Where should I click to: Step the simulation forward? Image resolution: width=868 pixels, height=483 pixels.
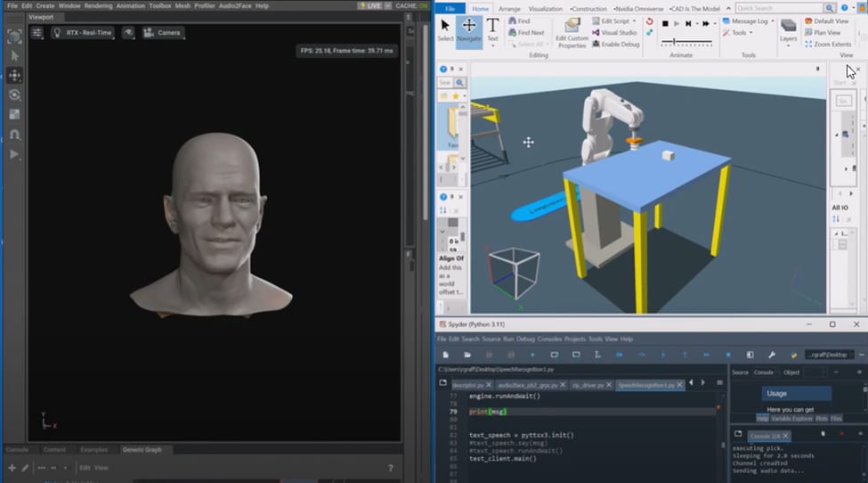pyautogui.click(x=688, y=24)
